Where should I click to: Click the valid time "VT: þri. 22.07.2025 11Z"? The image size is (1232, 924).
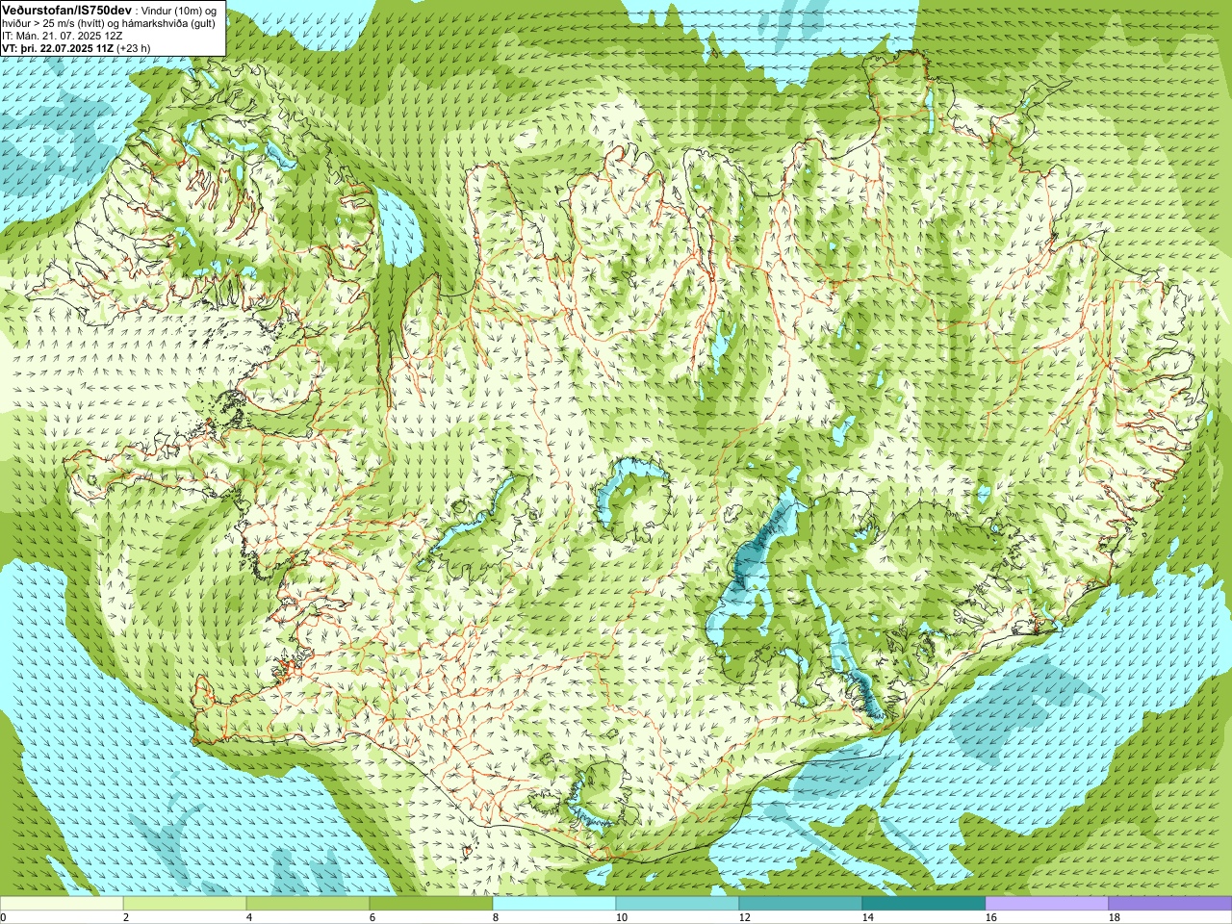(x=59, y=47)
